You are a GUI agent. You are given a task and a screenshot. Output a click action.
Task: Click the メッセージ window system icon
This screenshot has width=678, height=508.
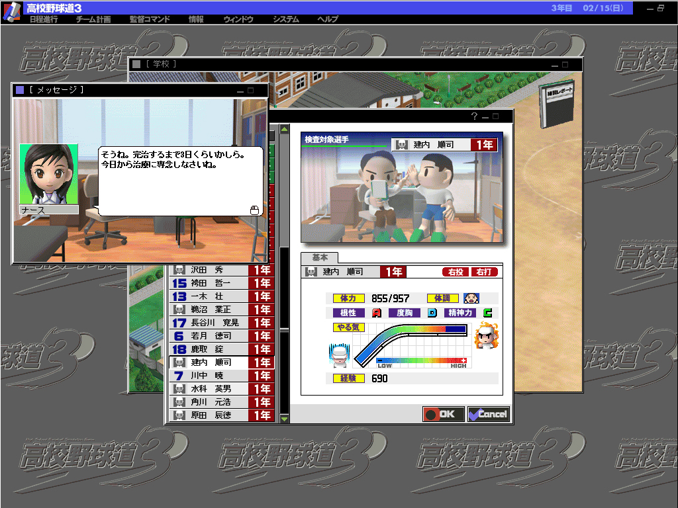click(19, 90)
